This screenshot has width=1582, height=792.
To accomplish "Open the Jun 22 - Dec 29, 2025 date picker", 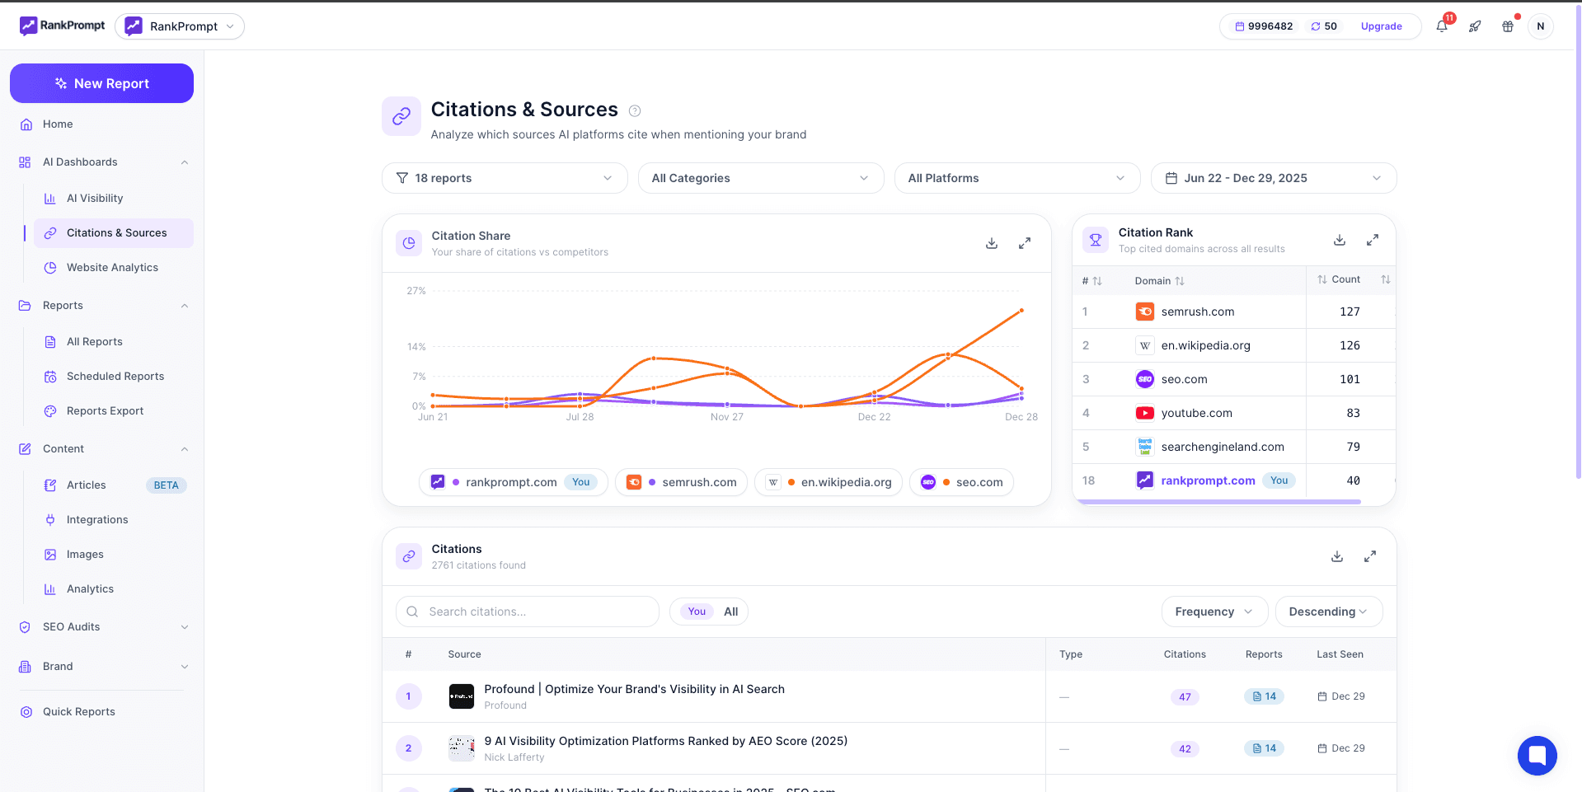I will point(1273,178).
